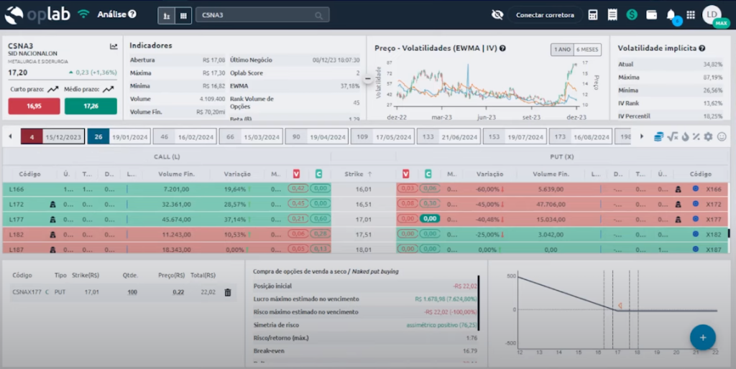Delete the CSNAX177 position with trash icon

tap(228, 292)
